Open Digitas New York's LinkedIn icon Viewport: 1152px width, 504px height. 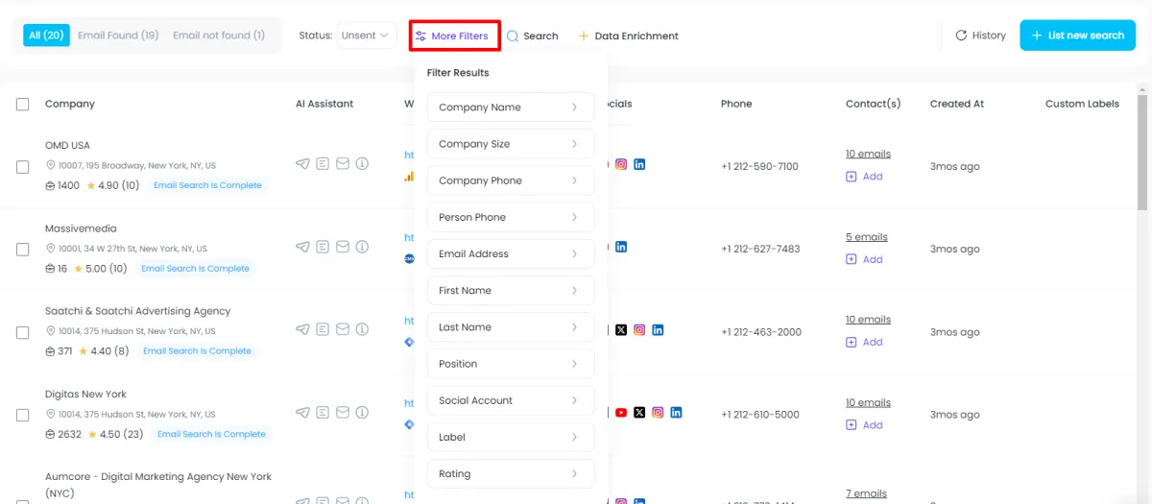click(x=677, y=413)
